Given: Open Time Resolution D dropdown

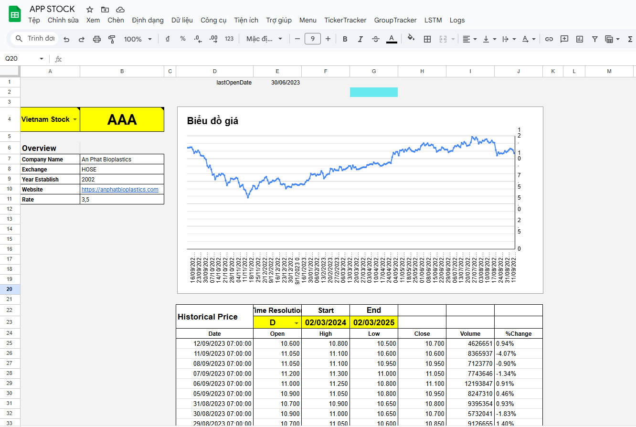Looking at the screenshot, I should tap(296, 323).
